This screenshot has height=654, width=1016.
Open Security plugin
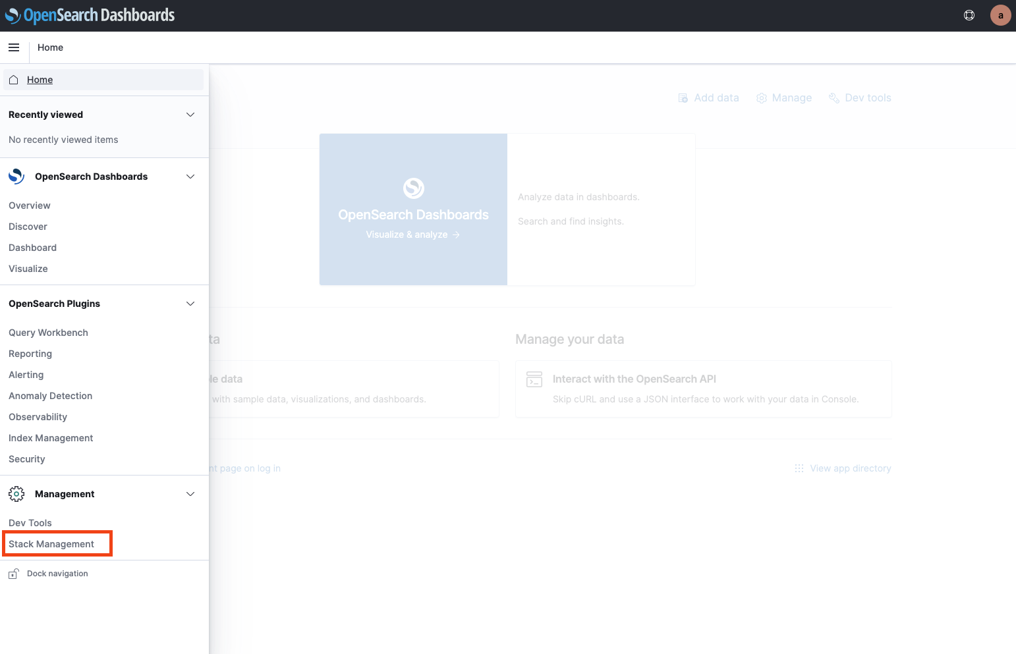[x=27, y=459]
